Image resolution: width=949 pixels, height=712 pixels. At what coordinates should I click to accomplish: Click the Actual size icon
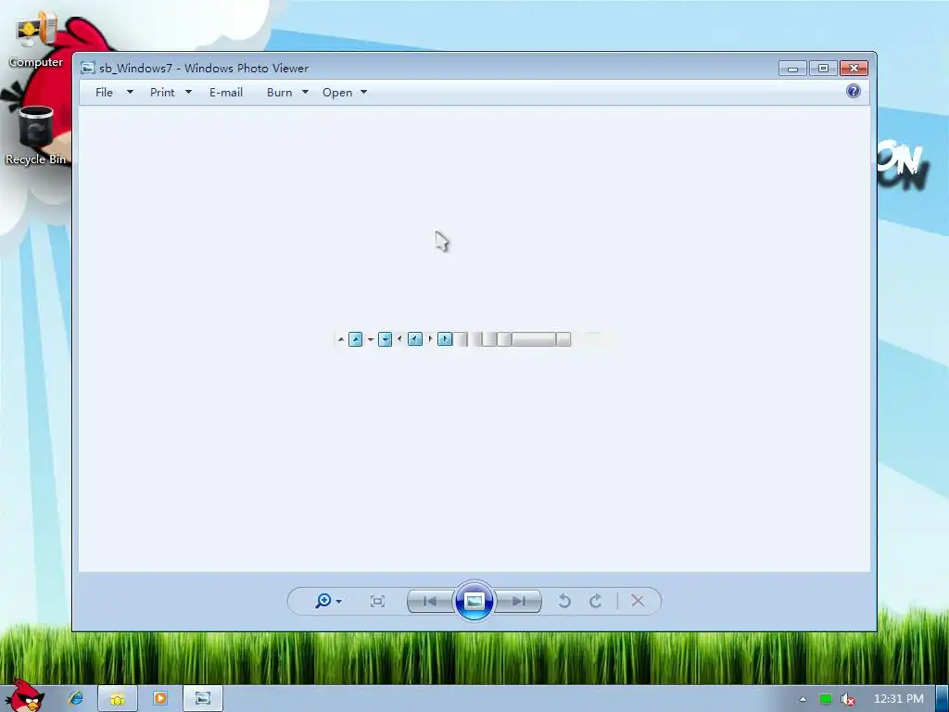pyautogui.click(x=378, y=601)
